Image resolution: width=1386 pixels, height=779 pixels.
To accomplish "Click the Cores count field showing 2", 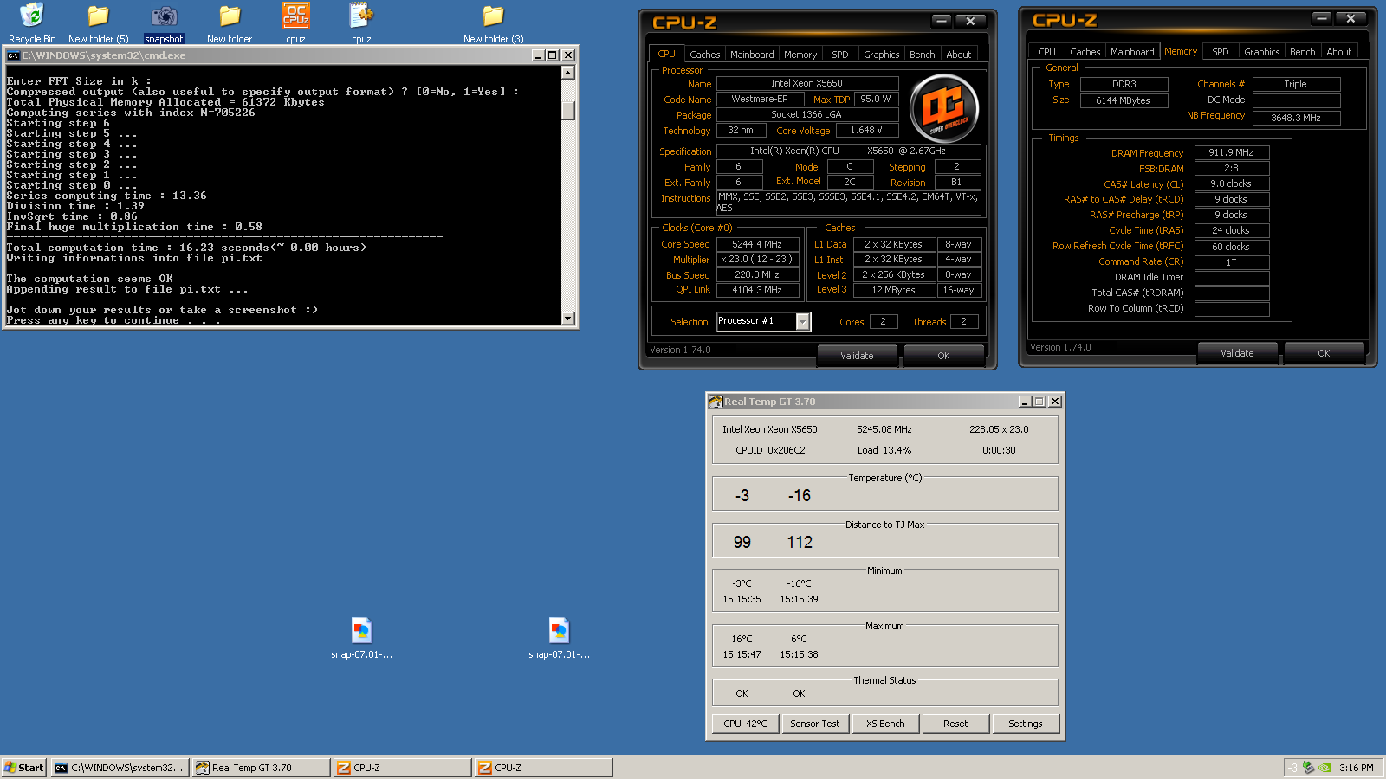I will pos(883,321).
